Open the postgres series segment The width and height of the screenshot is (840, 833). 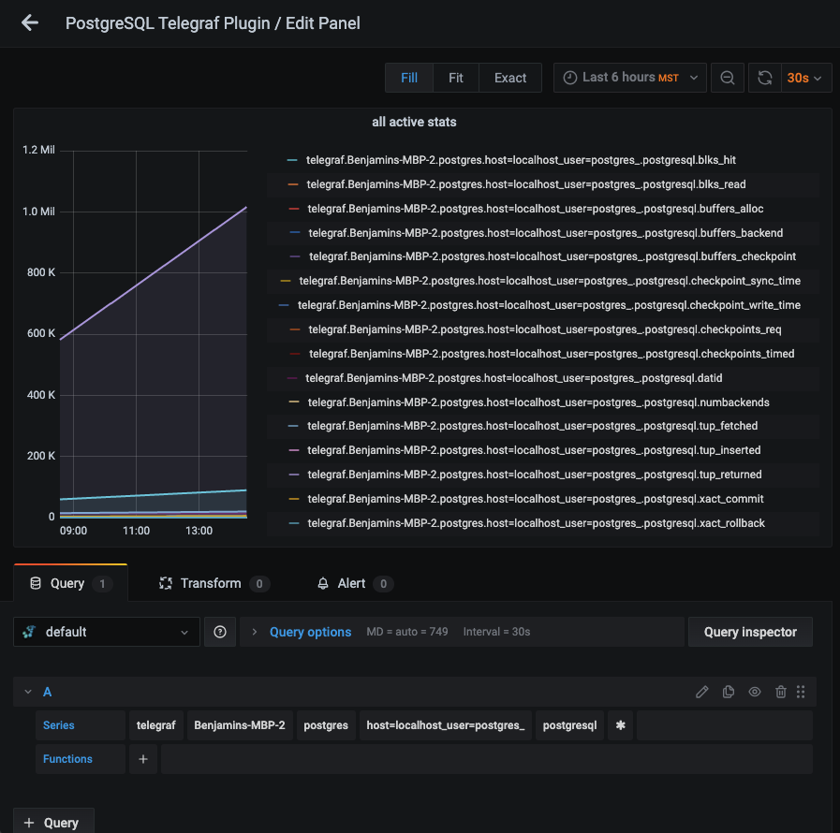[326, 725]
